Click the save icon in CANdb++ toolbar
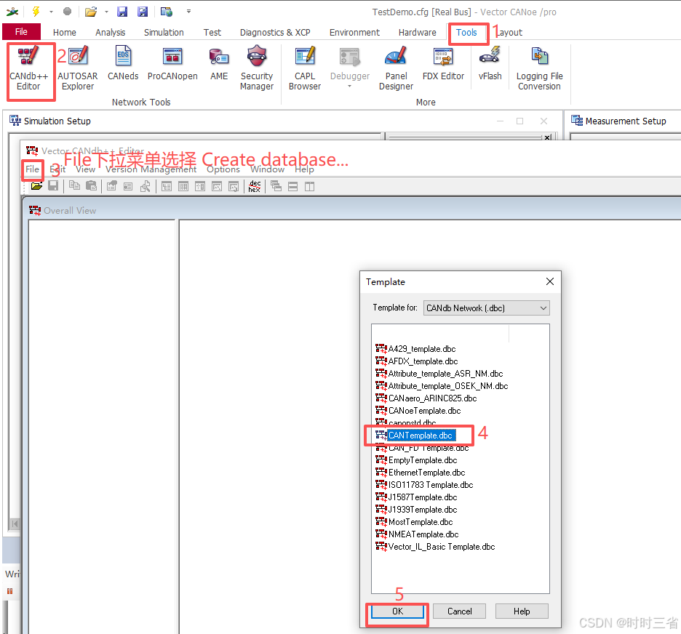Image resolution: width=681 pixels, height=634 pixels. point(53,187)
